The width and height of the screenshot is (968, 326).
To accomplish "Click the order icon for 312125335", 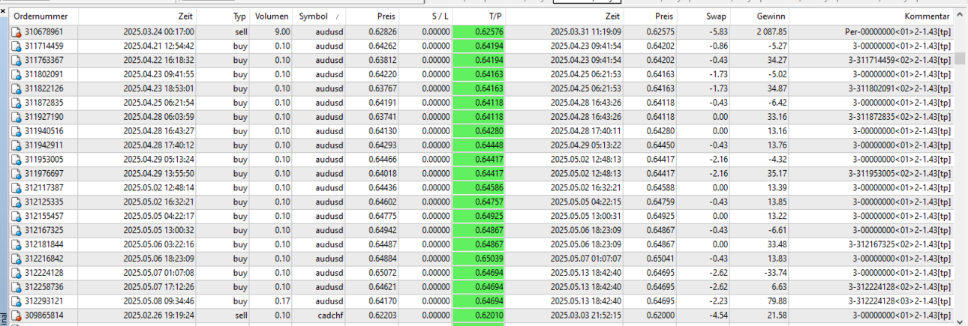I will coord(16,202).
